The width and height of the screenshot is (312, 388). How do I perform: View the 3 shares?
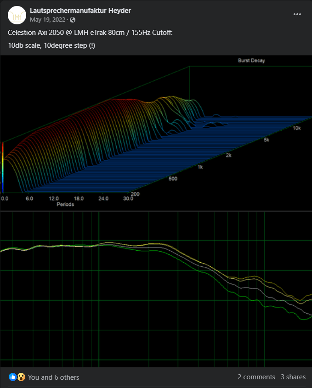tap(293, 377)
